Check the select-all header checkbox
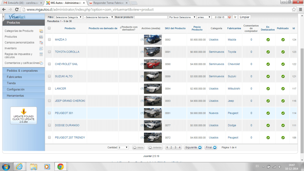 pos(49,28)
